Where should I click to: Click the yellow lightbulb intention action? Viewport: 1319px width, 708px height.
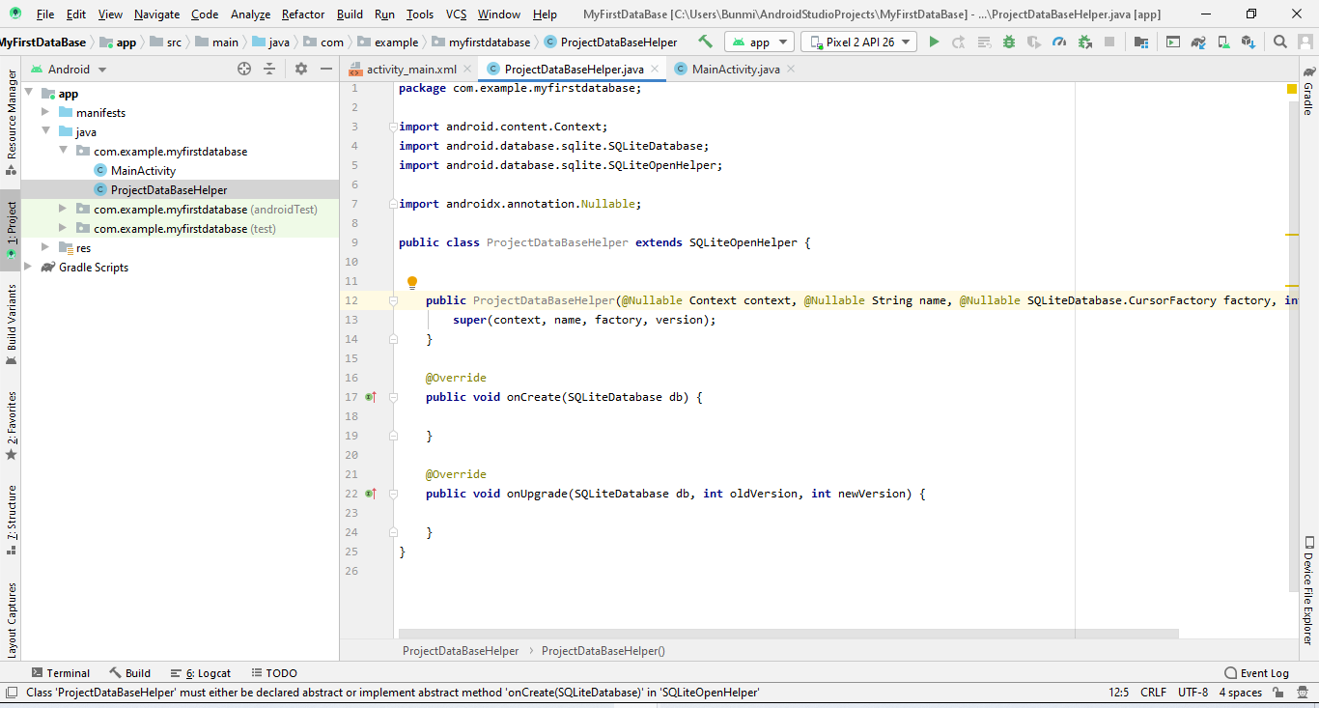[412, 281]
